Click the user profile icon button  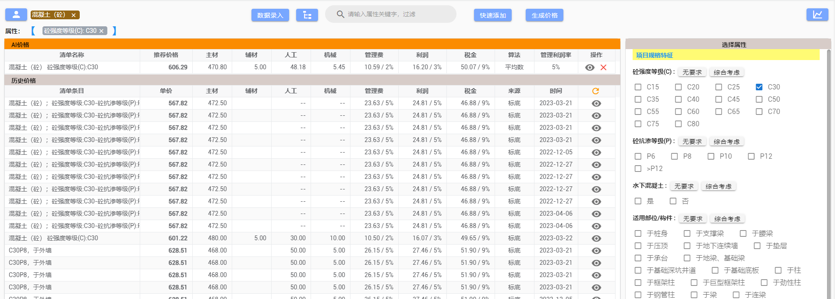[16, 15]
